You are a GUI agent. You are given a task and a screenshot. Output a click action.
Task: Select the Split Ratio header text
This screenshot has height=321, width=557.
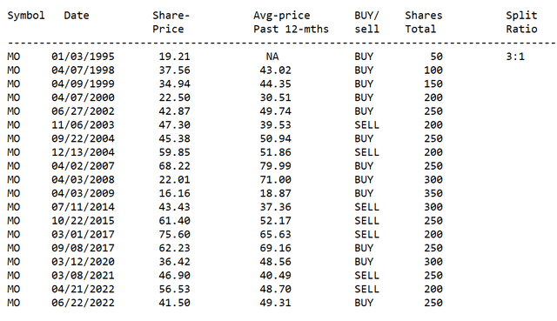click(521, 22)
